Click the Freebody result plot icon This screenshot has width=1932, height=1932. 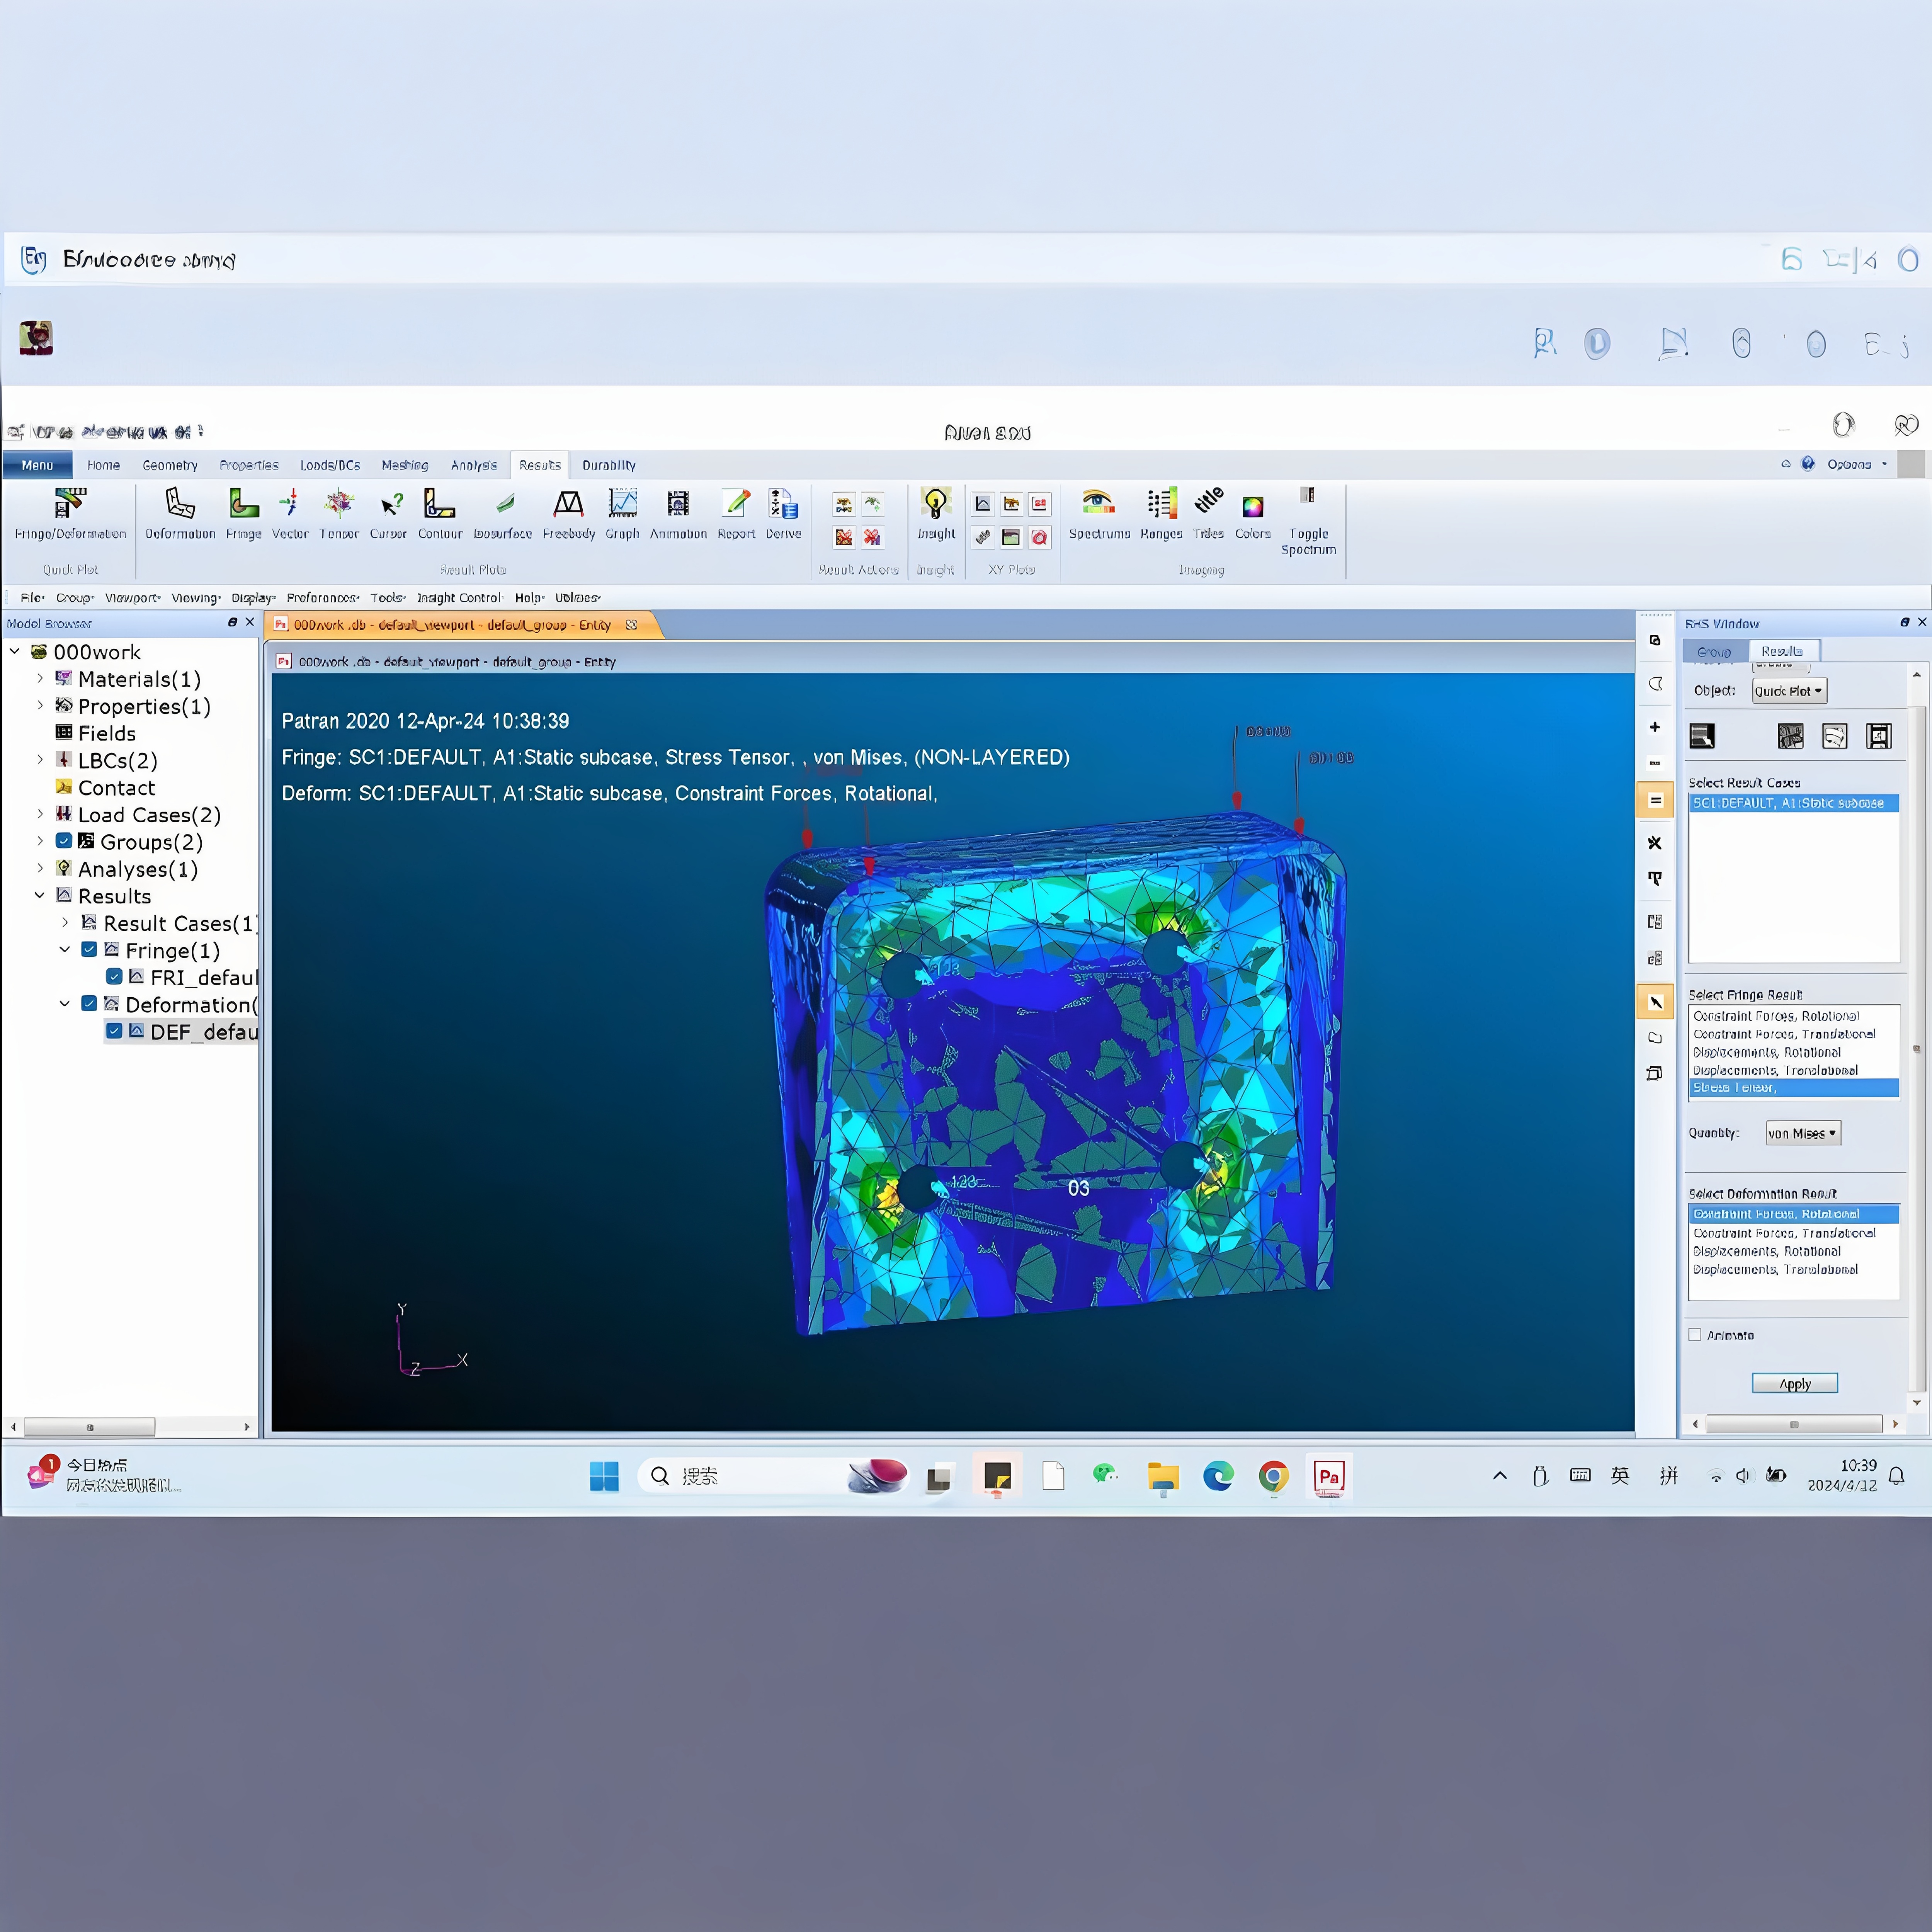[568, 504]
